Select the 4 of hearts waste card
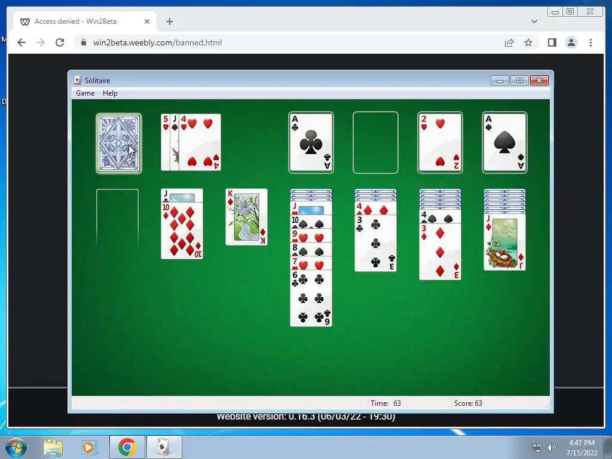Screen dimensions: 612x459 click(200, 142)
